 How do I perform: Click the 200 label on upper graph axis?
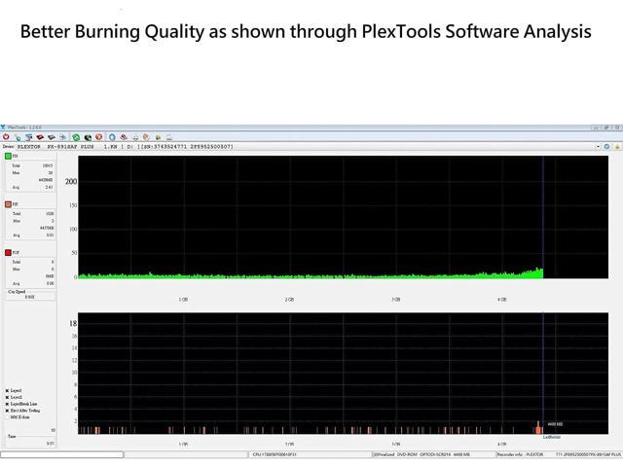[x=71, y=182]
